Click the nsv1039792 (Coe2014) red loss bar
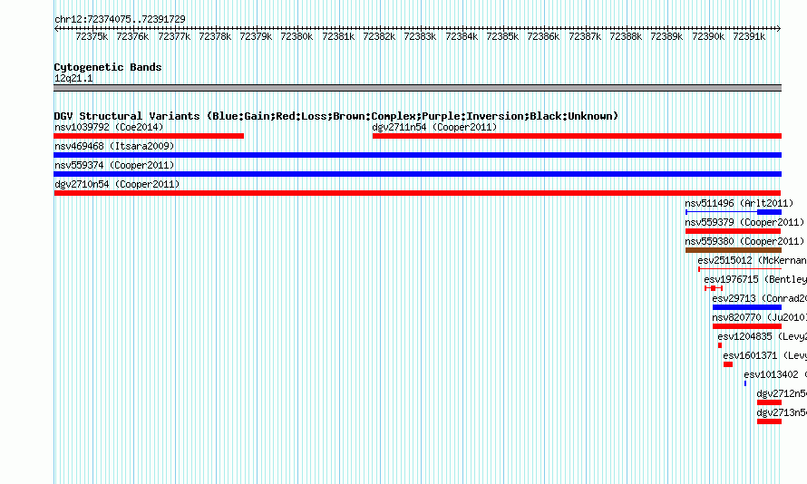Viewport: 807px width, 484px height. point(149,136)
